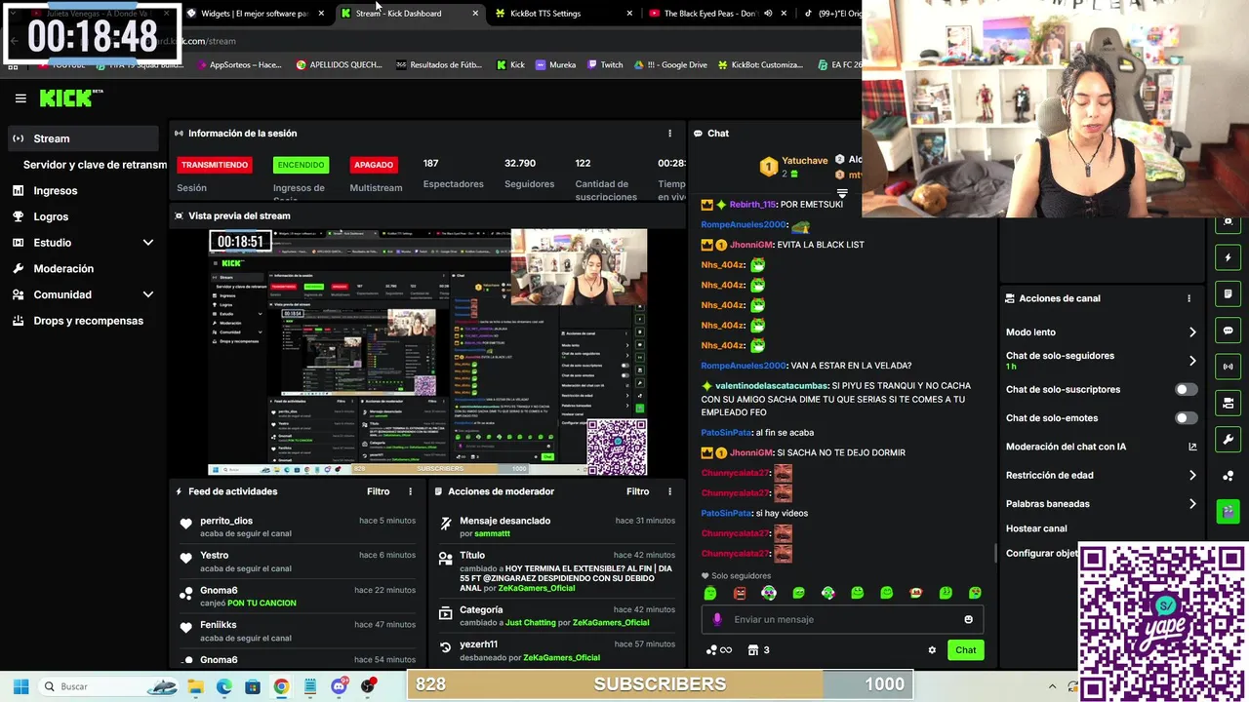Open moderator actions three-dot options menu
Image resolution: width=1249 pixels, height=702 pixels.
click(x=669, y=491)
